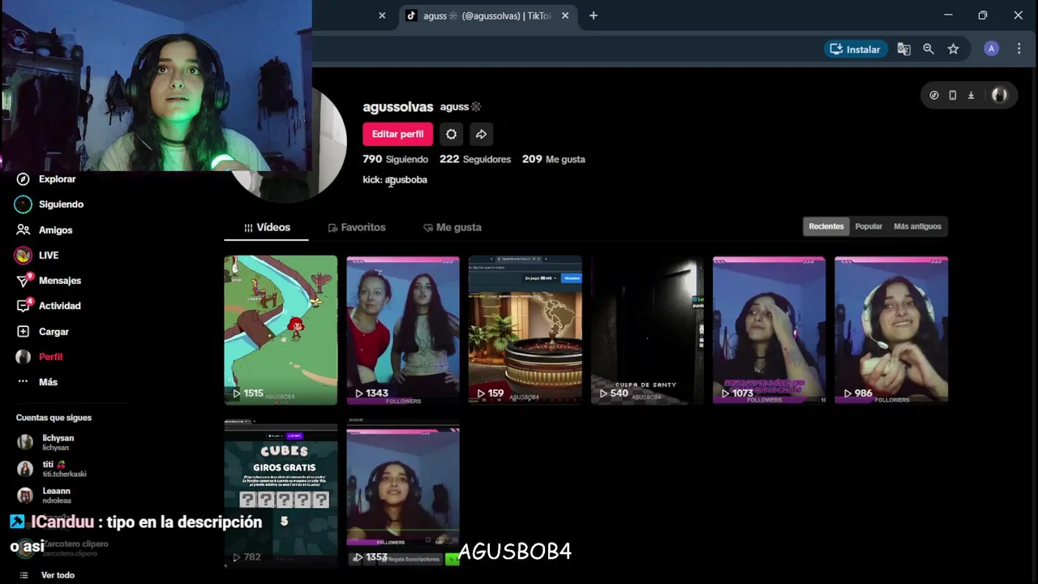The height and width of the screenshot is (584, 1038).
Task: Open the Cubes Giros Gratis video
Action: coord(281,492)
